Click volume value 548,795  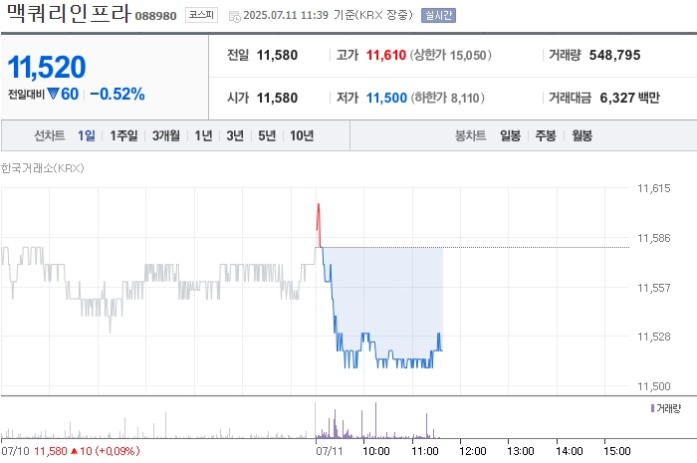(x=614, y=55)
